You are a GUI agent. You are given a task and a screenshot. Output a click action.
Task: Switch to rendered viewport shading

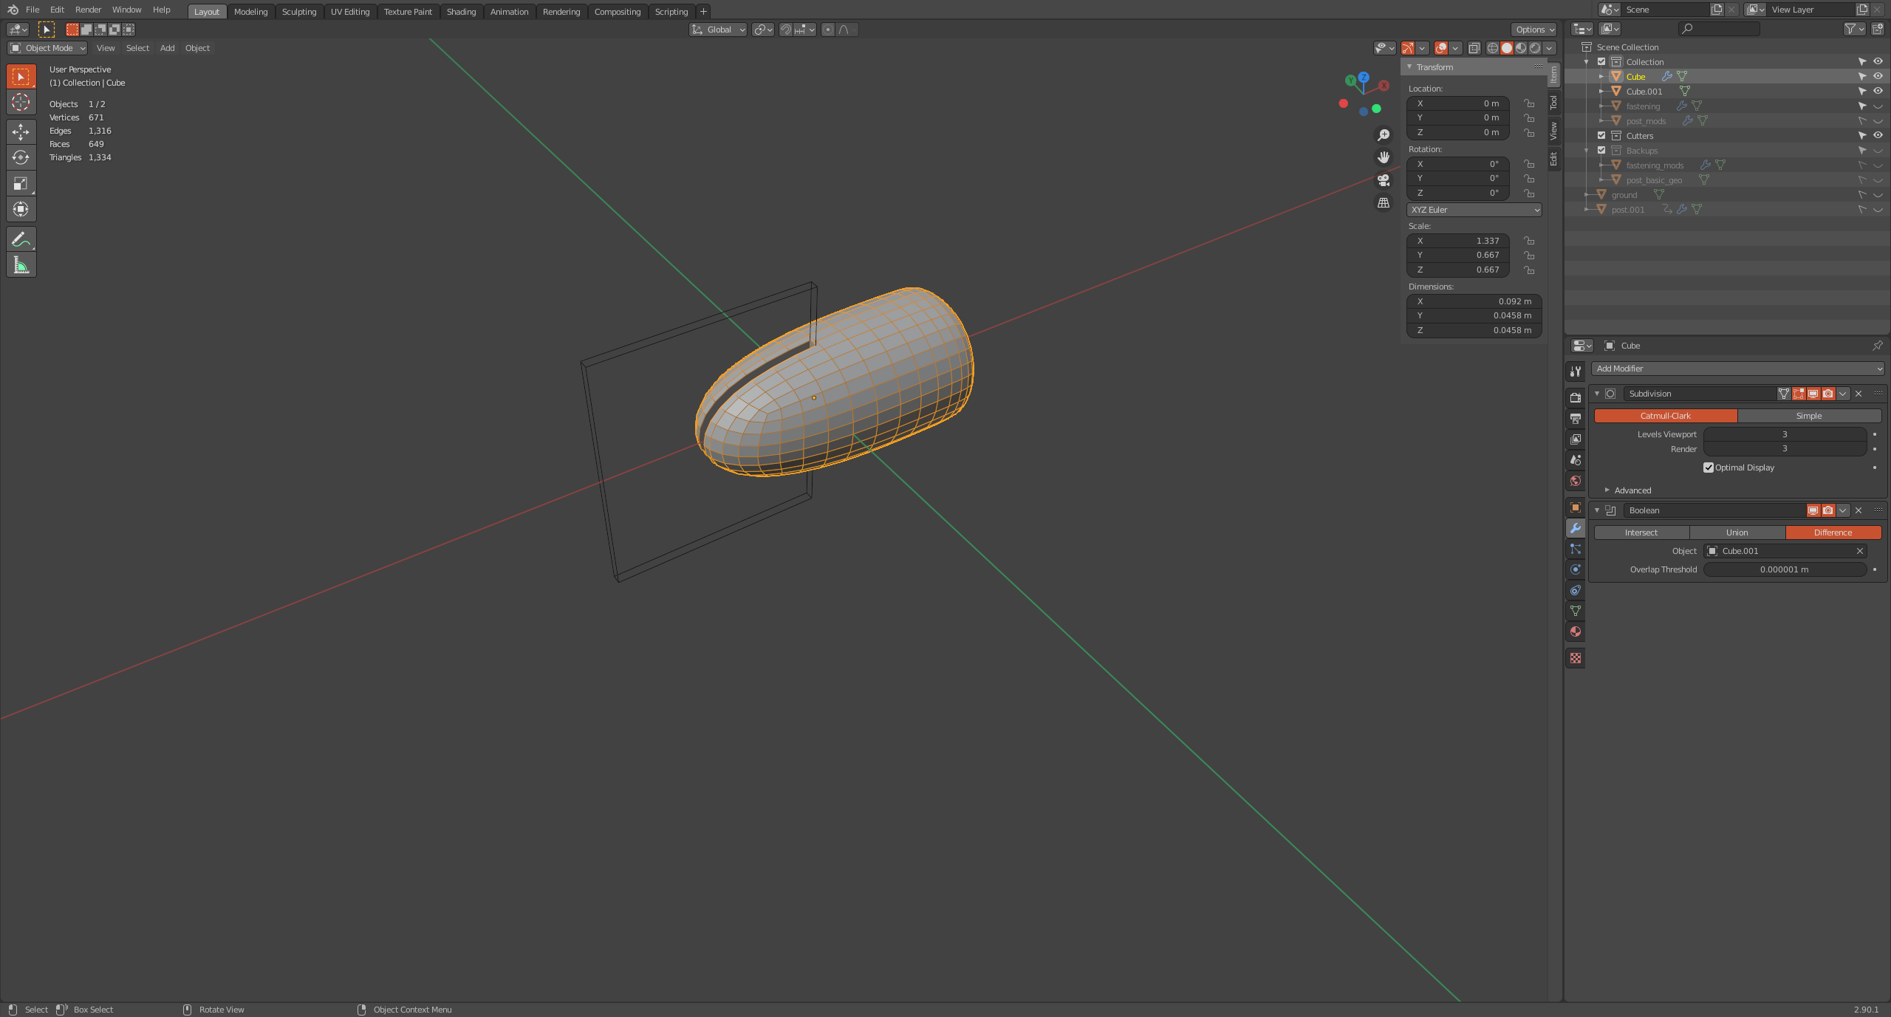(x=1535, y=48)
